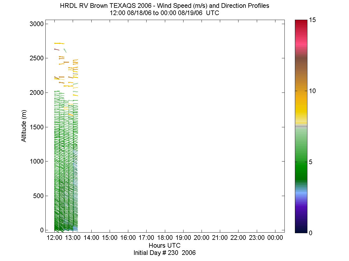
Task: Click the colorbar label 15
Action: pyautogui.click(x=312, y=20)
